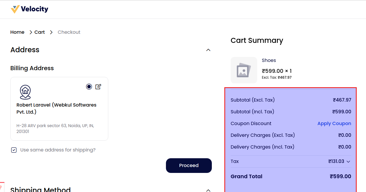Click the Shoes product name
Image resolution: width=366 pixels, height=192 pixels.
[x=269, y=60]
